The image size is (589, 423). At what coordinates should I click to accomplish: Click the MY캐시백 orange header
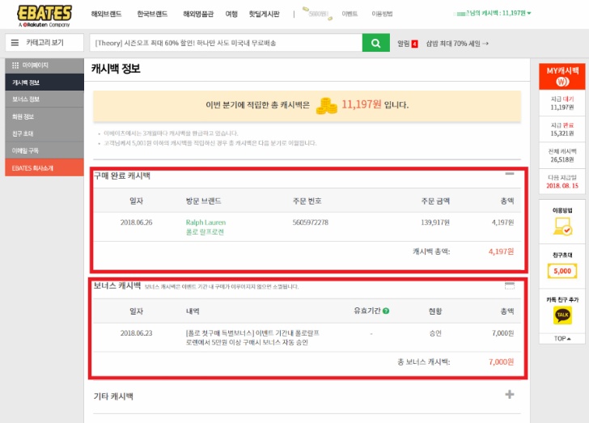pyautogui.click(x=562, y=76)
